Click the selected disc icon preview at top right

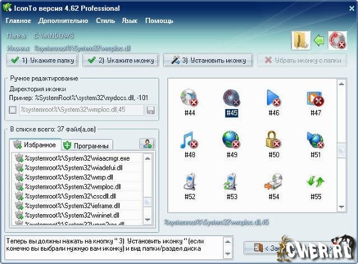338,41
